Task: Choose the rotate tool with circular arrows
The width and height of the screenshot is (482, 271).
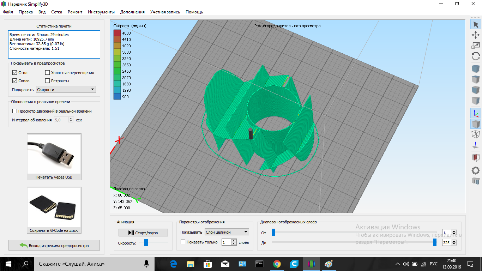Action: 476,56
